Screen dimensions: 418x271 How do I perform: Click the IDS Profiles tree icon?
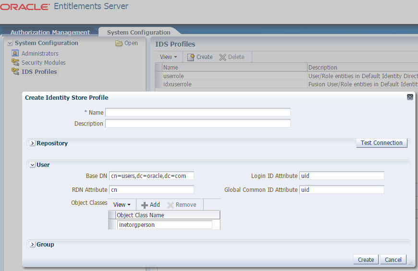[x=15, y=71]
